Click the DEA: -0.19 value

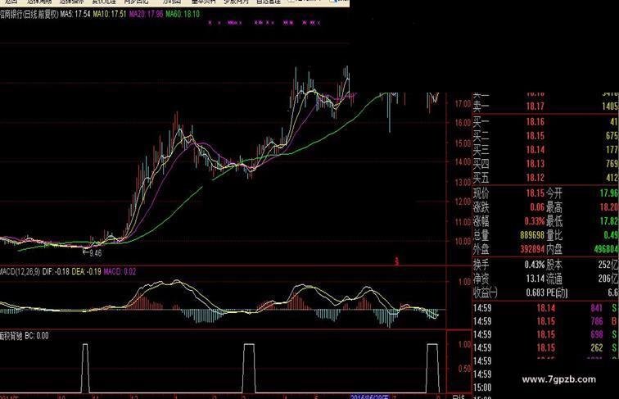tap(87, 271)
